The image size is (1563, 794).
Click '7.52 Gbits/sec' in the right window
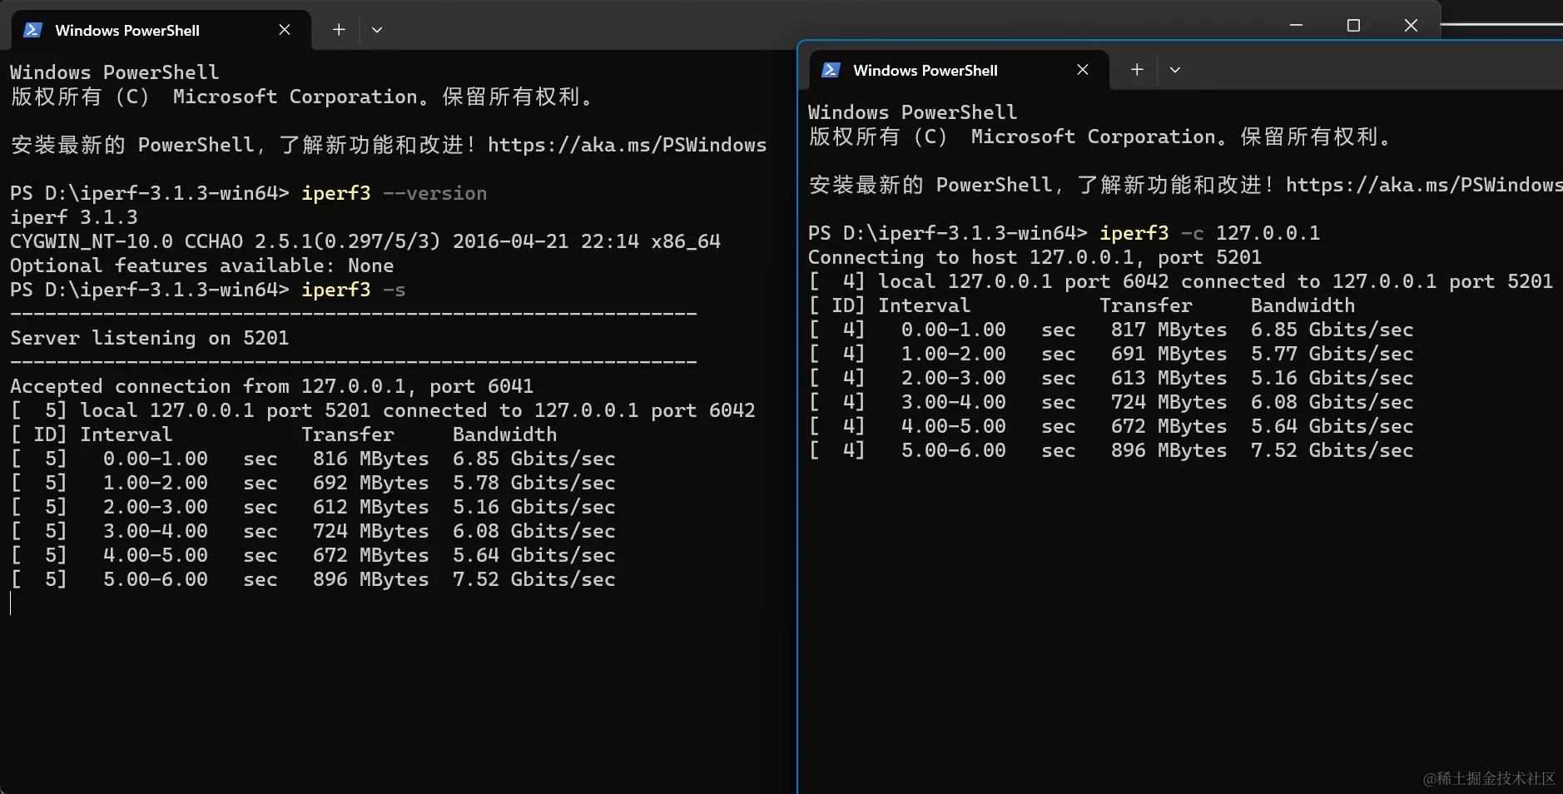tap(1332, 450)
